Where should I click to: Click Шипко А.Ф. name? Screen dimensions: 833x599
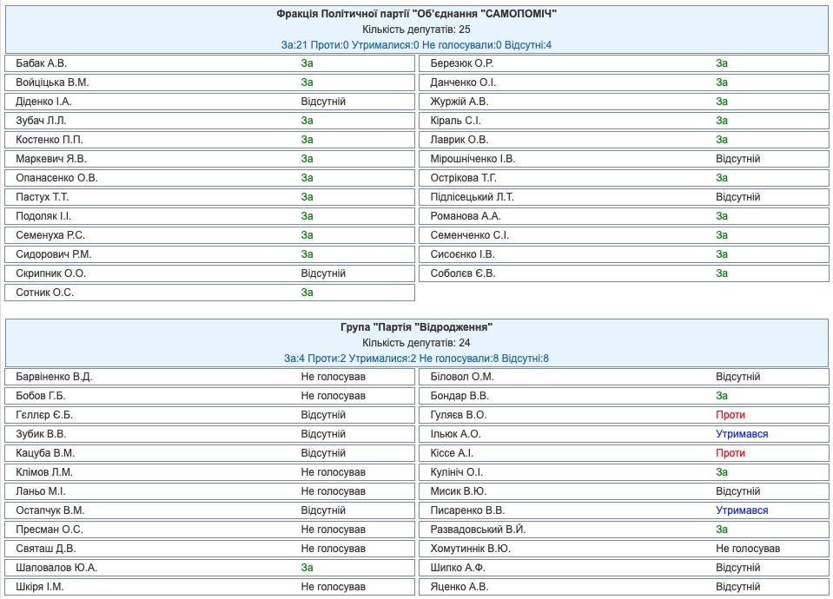click(458, 568)
